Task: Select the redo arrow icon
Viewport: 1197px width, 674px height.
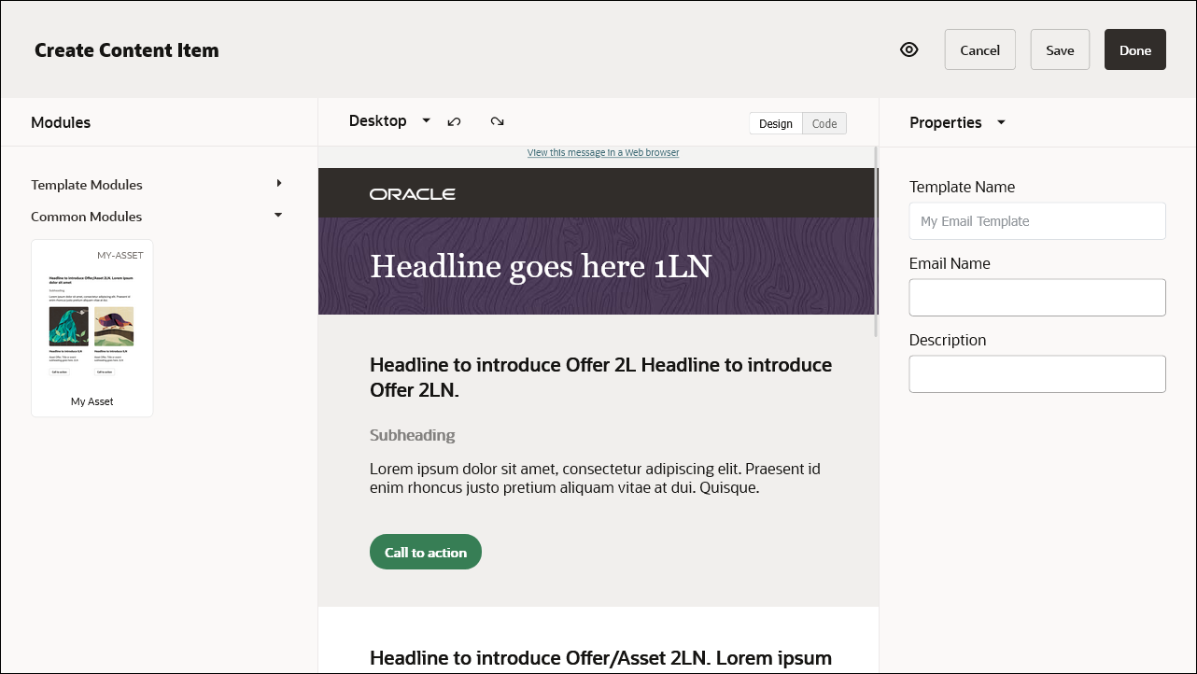Action: point(497,121)
